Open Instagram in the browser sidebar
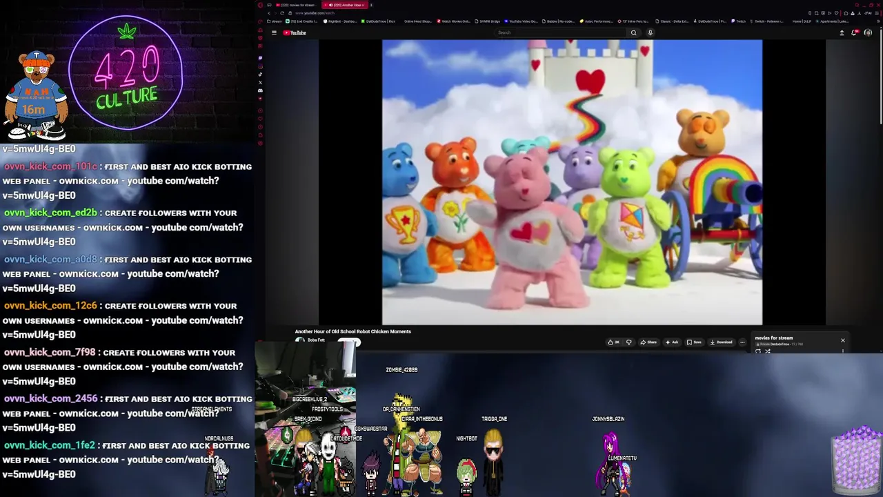Screen dimensions: 883x497 (260, 66)
